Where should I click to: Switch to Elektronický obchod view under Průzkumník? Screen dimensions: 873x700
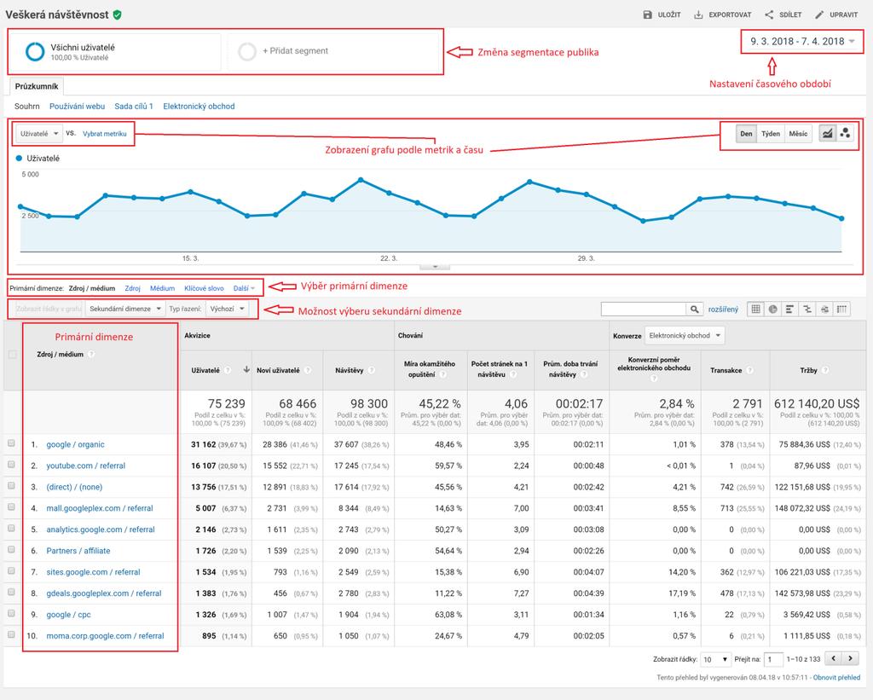pos(199,107)
